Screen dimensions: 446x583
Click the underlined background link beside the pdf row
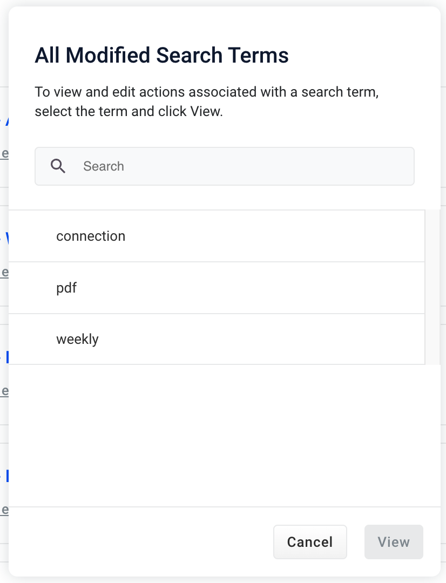[4, 273]
